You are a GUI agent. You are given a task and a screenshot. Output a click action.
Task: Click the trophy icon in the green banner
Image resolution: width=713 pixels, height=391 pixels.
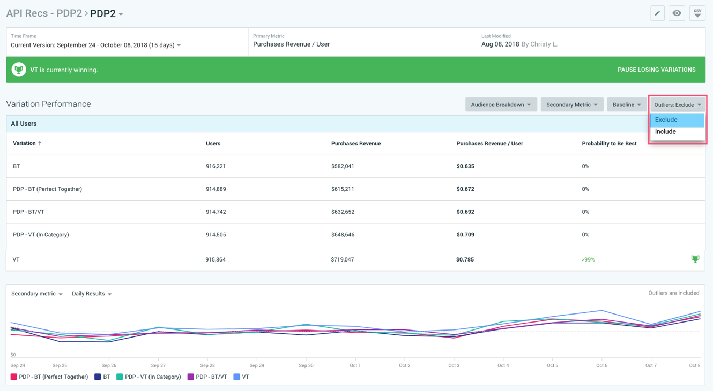(19, 70)
